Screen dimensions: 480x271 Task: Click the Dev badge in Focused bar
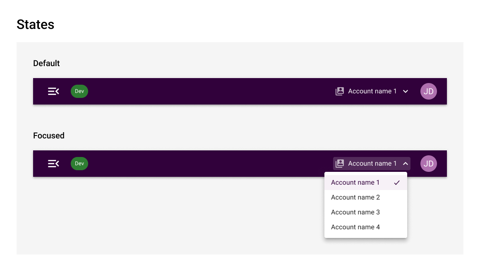(79, 164)
